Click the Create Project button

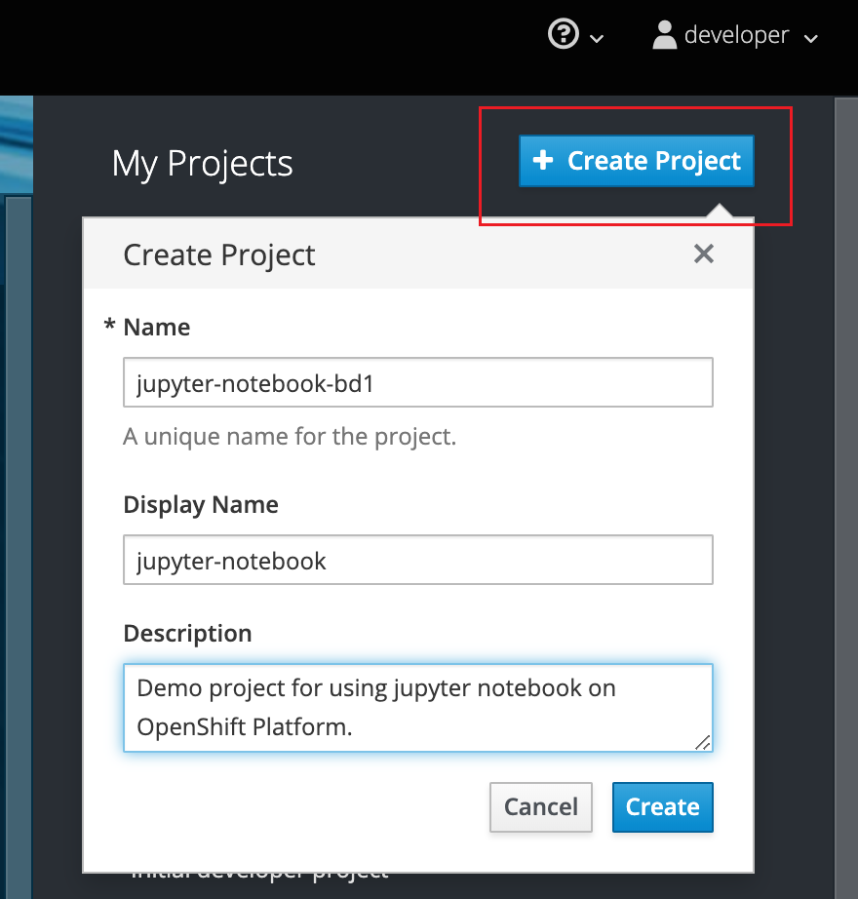pos(636,160)
